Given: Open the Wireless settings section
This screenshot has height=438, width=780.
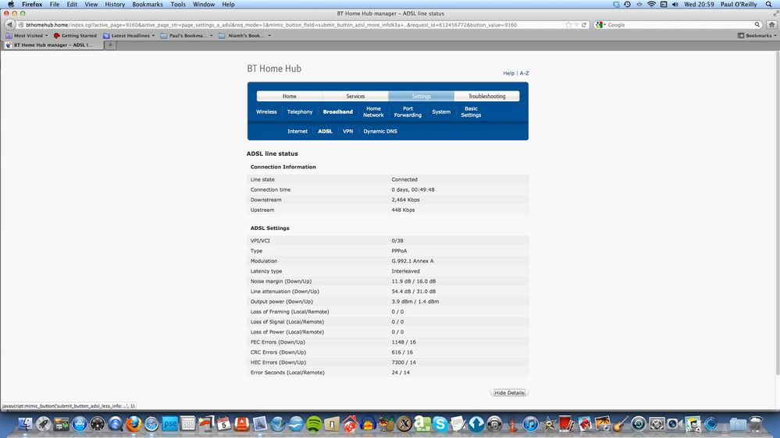Looking at the screenshot, I should click(266, 111).
